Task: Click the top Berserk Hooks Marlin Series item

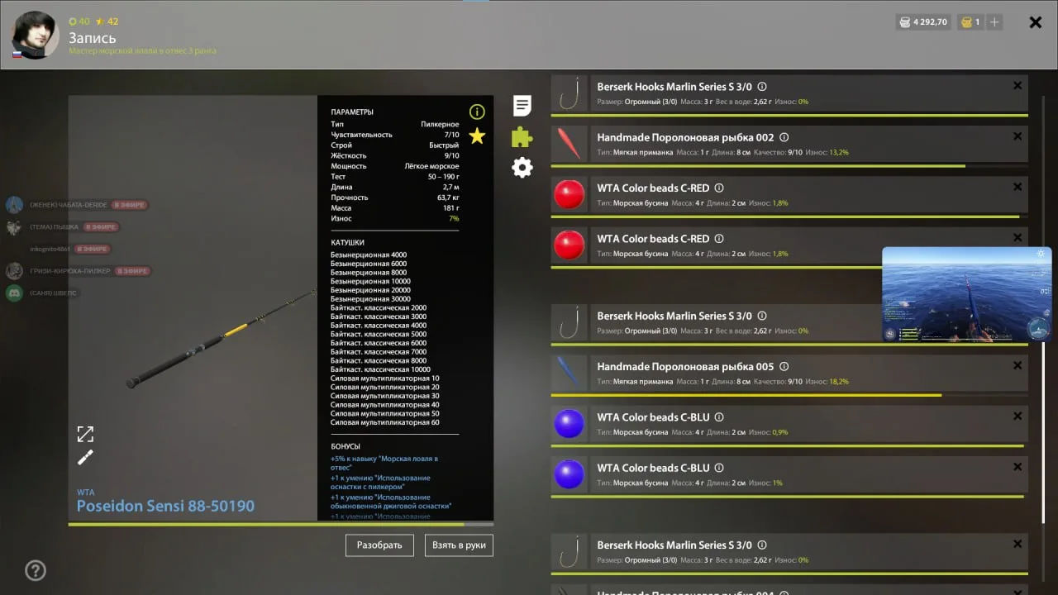Action: click(789, 93)
